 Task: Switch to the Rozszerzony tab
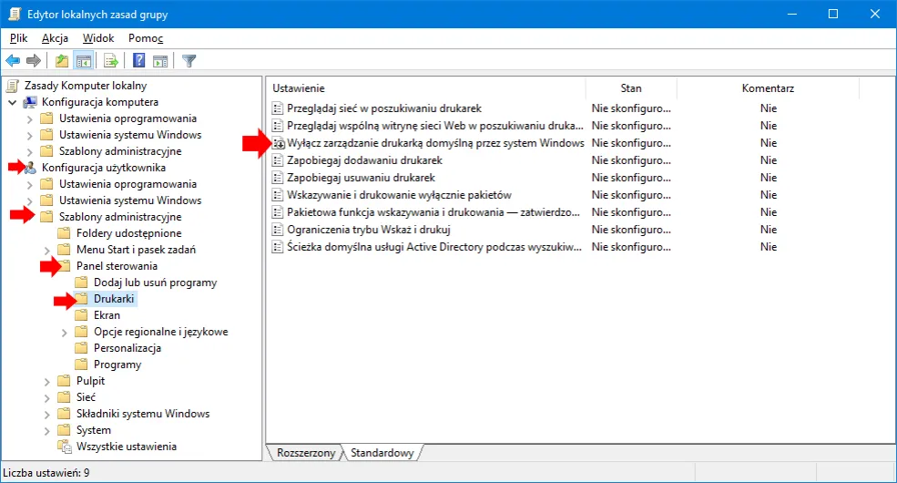[x=305, y=453]
